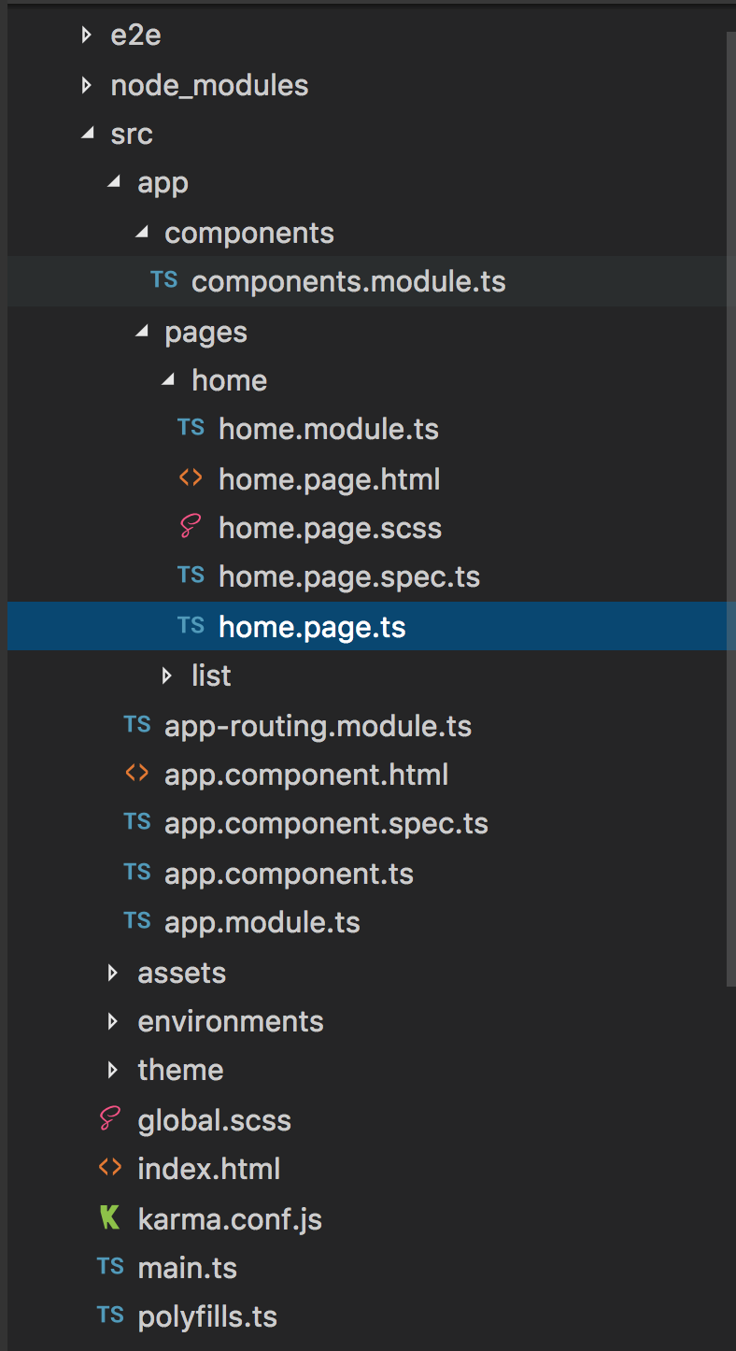
Task: Open the home.module.ts file
Action: pyautogui.click(x=328, y=429)
